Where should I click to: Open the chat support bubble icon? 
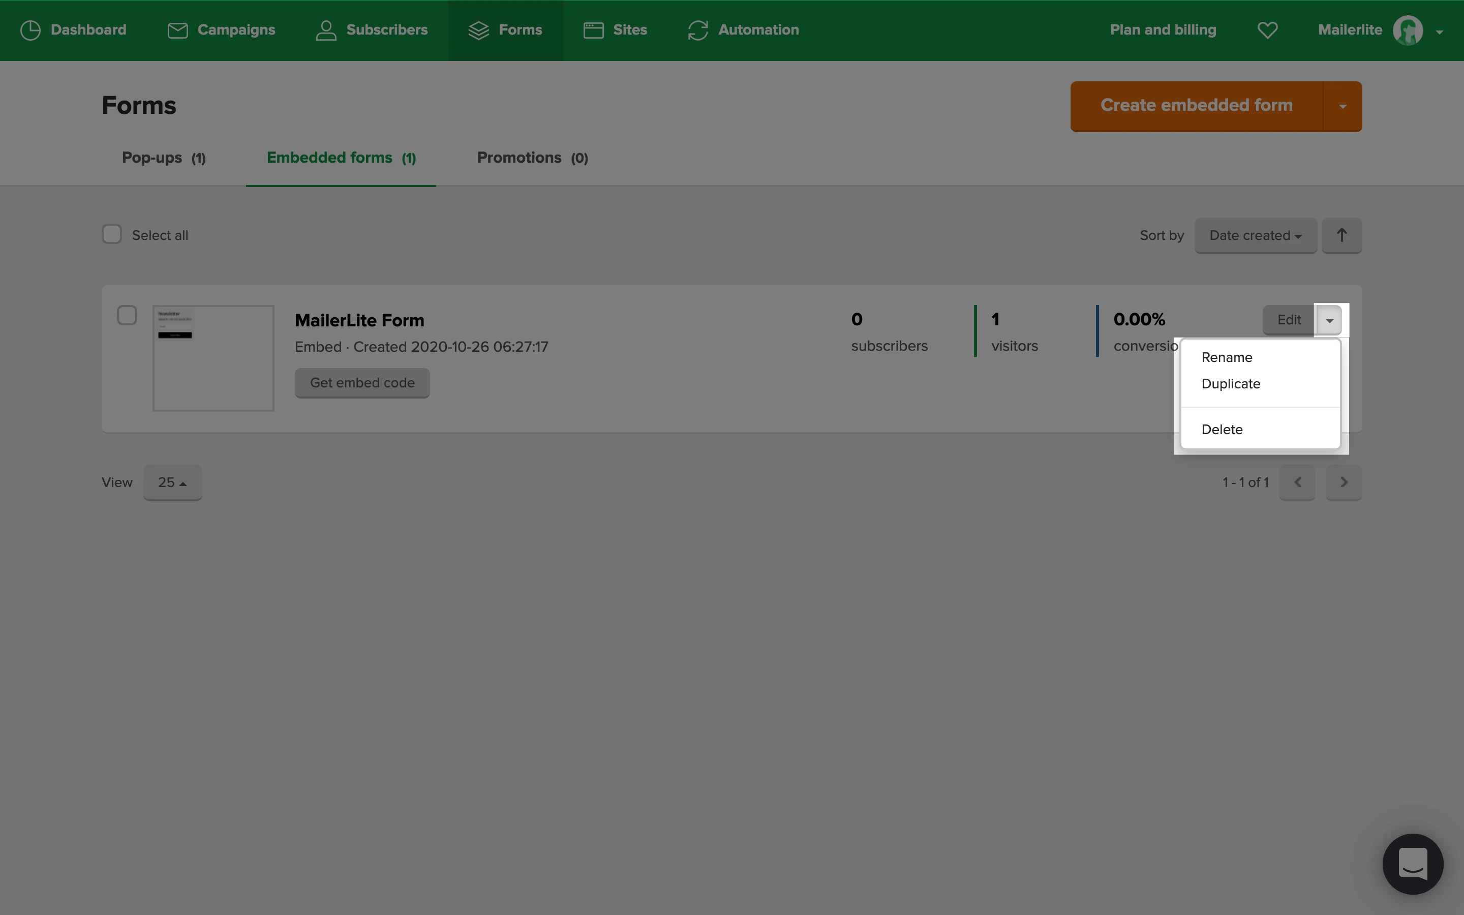point(1412,864)
